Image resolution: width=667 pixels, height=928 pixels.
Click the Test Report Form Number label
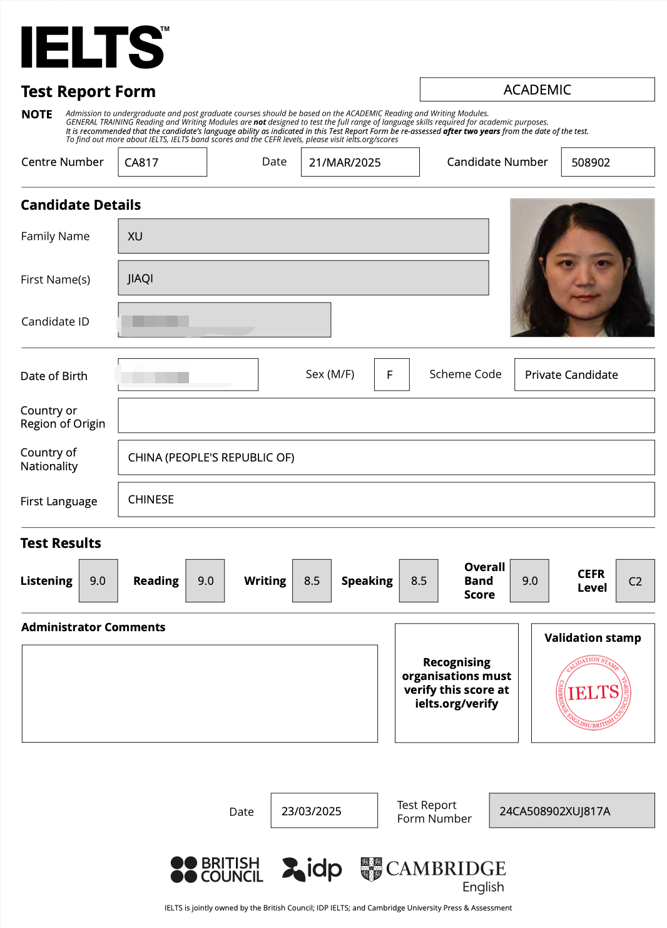pyautogui.click(x=434, y=812)
